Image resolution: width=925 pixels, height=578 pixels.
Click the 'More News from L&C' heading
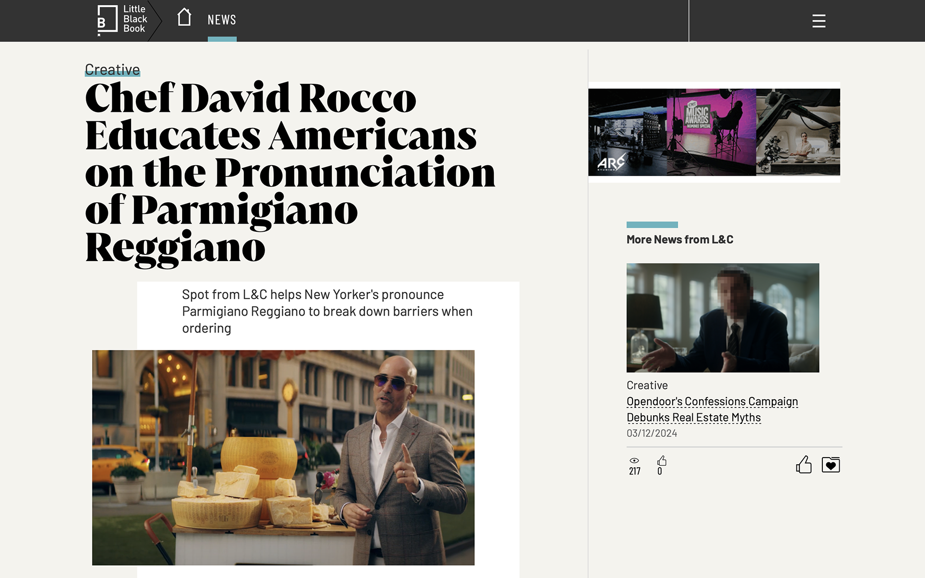(680, 239)
